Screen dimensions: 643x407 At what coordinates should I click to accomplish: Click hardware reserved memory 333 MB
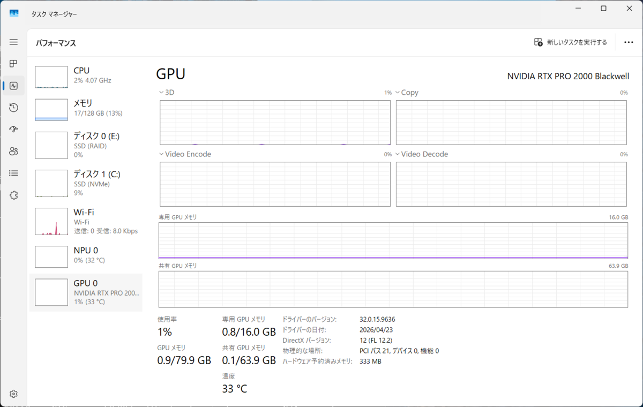click(x=370, y=361)
